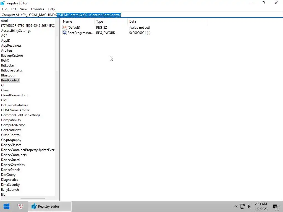
Task: Select the Class key
Action: click(x=5, y=90)
